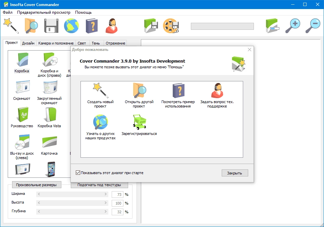
Task: Select the Руководство template
Action: [x=22, y=117]
